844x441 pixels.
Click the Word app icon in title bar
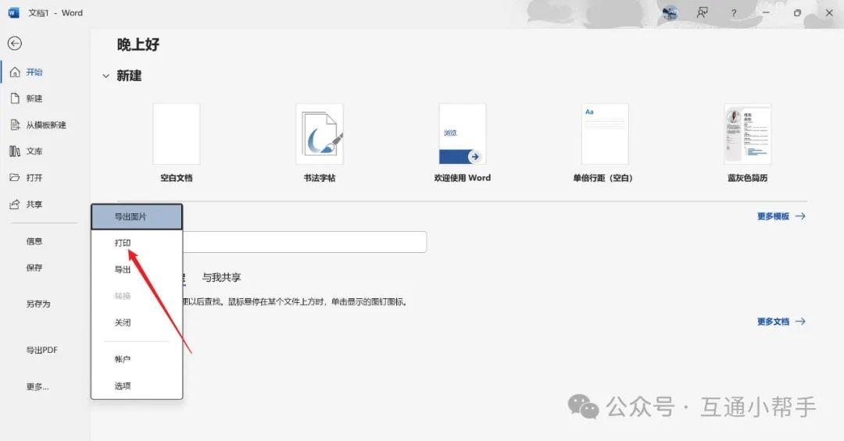[x=13, y=13]
